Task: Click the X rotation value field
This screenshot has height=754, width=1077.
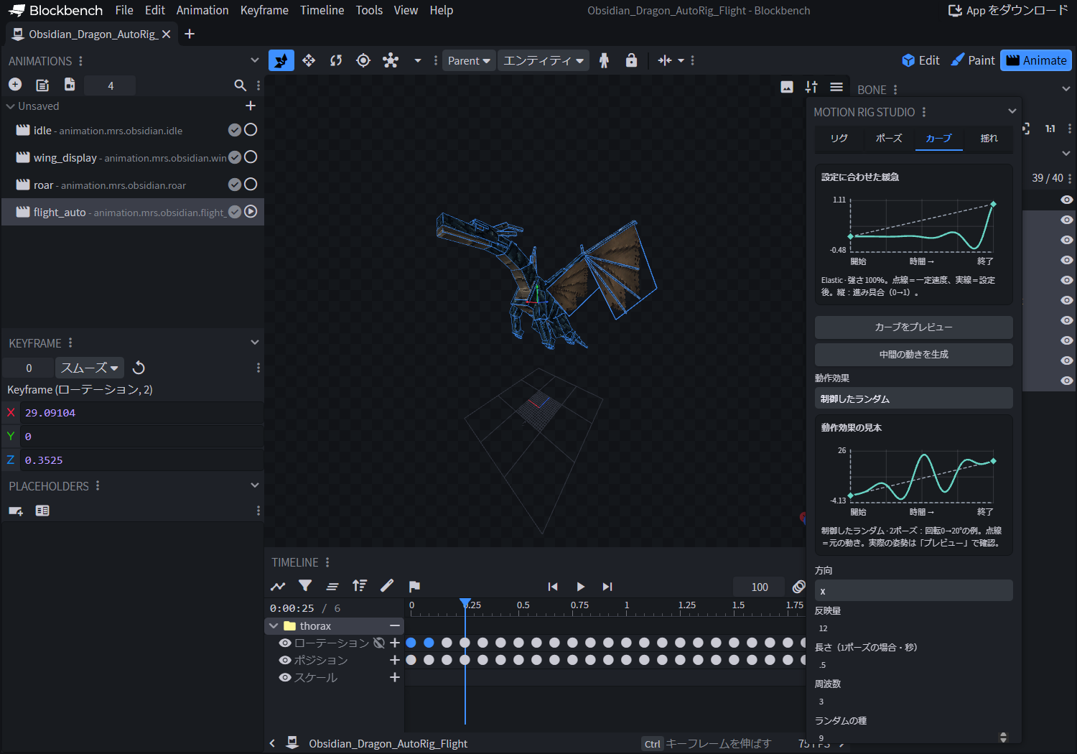Action: pos(142,413)
